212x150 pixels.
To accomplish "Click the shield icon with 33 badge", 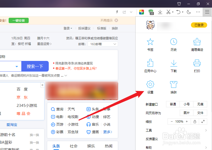I will tap(151, 12).
